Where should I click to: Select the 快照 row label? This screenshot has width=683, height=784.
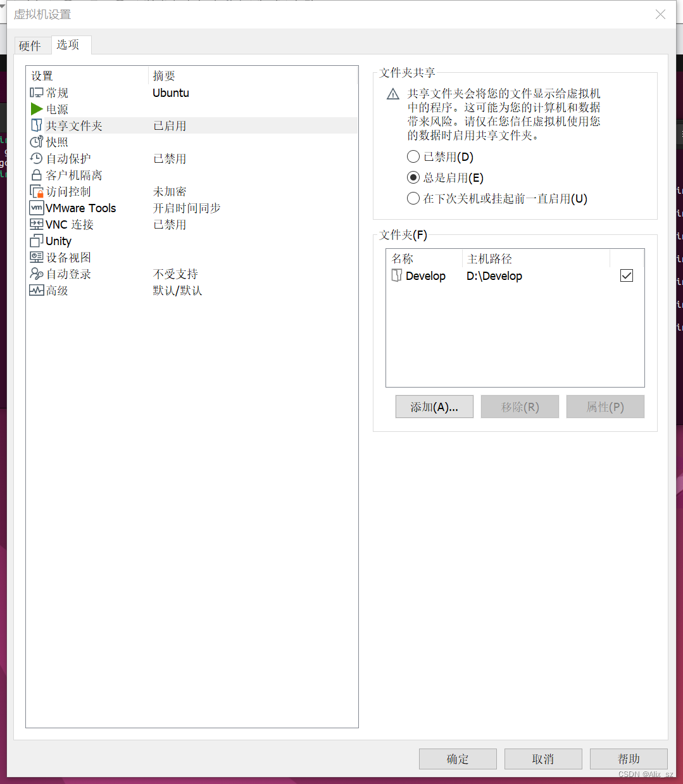tap(57, 142)
